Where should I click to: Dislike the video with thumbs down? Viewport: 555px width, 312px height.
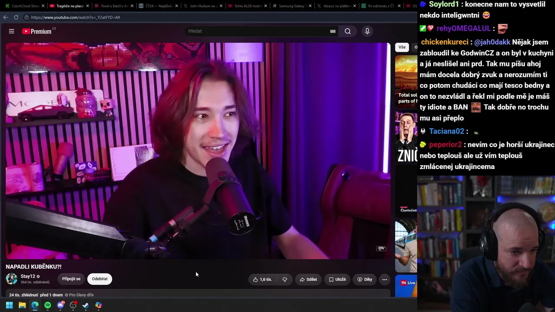[285, 279]
